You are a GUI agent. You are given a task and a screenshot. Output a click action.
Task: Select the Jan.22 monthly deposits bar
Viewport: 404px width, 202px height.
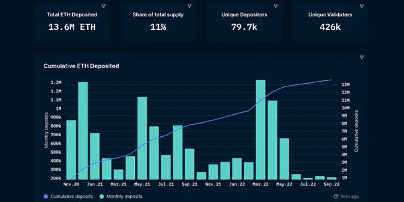click(x=237, y=169)
